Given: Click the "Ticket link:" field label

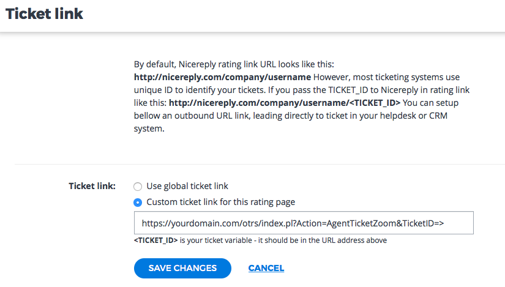Looking at the screenshot, I should [92, 186].
